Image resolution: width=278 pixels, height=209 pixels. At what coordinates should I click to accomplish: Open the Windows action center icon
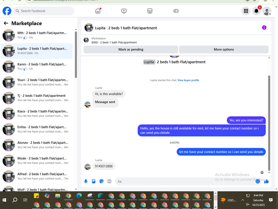[x=271, y=200]
